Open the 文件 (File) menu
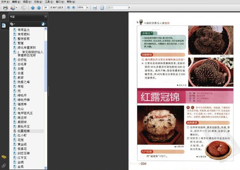 (5, 2)
